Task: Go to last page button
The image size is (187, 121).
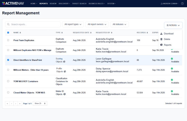Action: [20, 103]
